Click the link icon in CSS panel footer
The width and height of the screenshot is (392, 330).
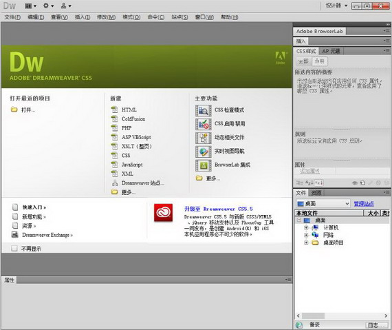[355, 183]
